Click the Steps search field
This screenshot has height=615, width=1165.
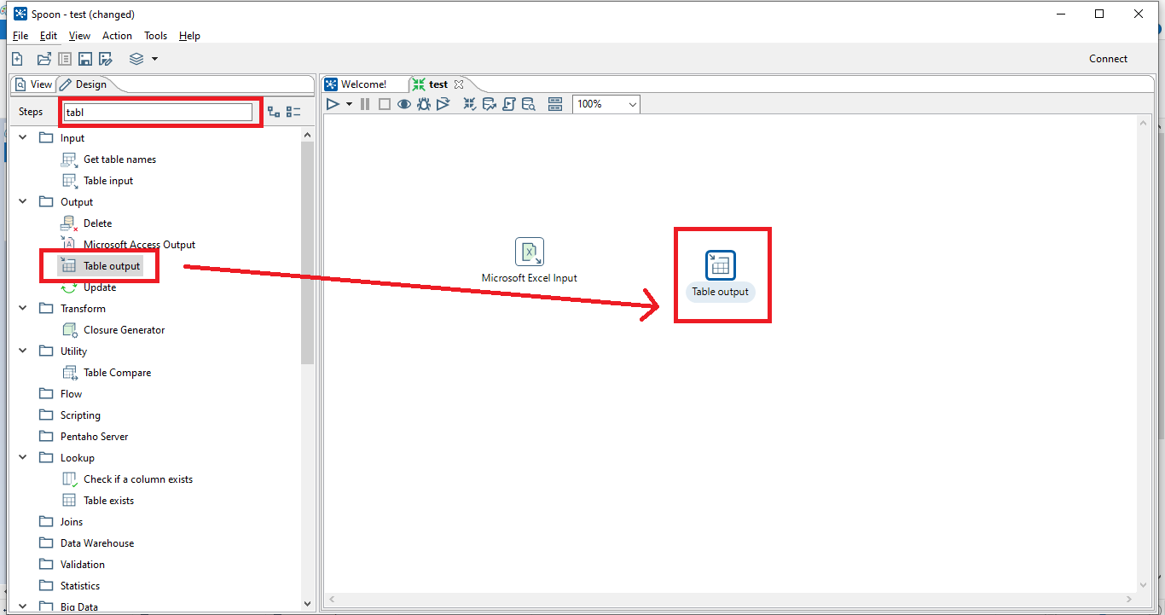point(159,112)
